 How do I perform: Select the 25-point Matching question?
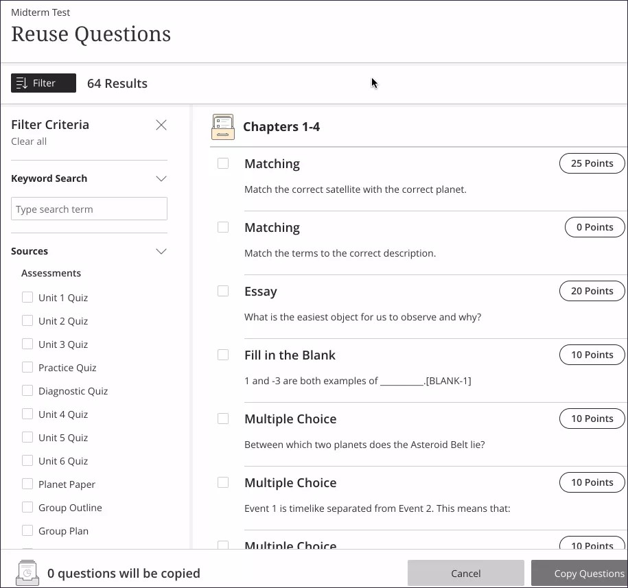[222, 163]
